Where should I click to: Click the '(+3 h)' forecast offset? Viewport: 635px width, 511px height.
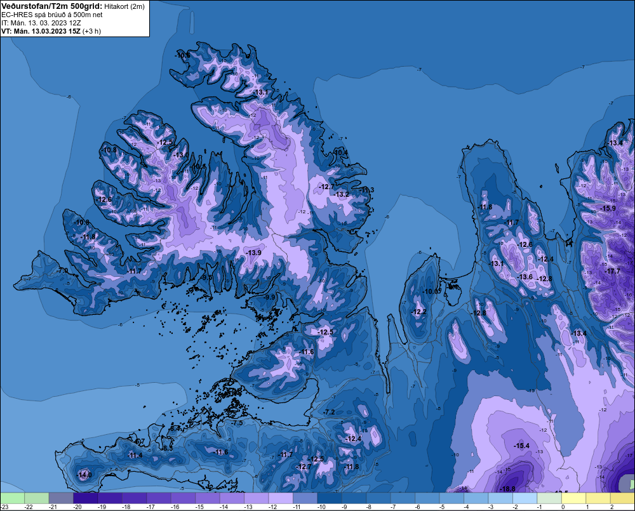point(91,31)
